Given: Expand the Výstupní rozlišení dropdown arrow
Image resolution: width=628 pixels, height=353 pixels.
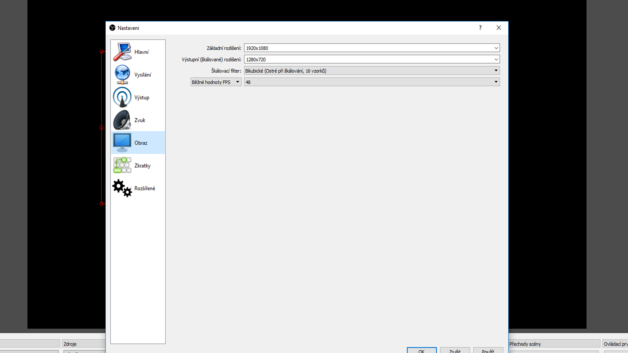Looking at the screenshot, I should pyautogui.click(x=496, y=59).
